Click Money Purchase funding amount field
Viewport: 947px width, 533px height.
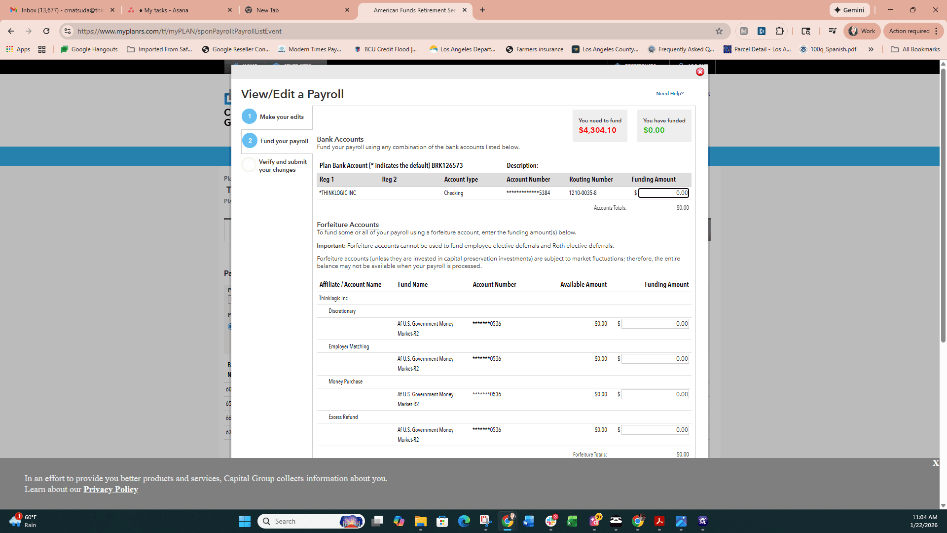[x=655, y=394]
